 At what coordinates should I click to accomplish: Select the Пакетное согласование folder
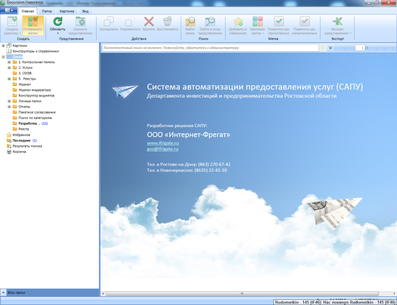pos(37,112)
